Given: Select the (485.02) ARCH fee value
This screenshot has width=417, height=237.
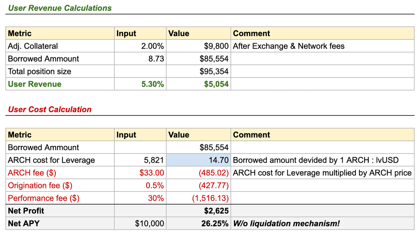Looking at the screenshot, I should click(x=198, y=173).
